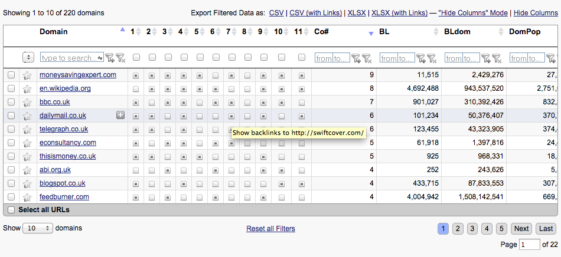Viewport: 561px width, 257px height.
Task: Star the bbc.co.uk row
Action: pyautogui.click(x=27, y=103)
